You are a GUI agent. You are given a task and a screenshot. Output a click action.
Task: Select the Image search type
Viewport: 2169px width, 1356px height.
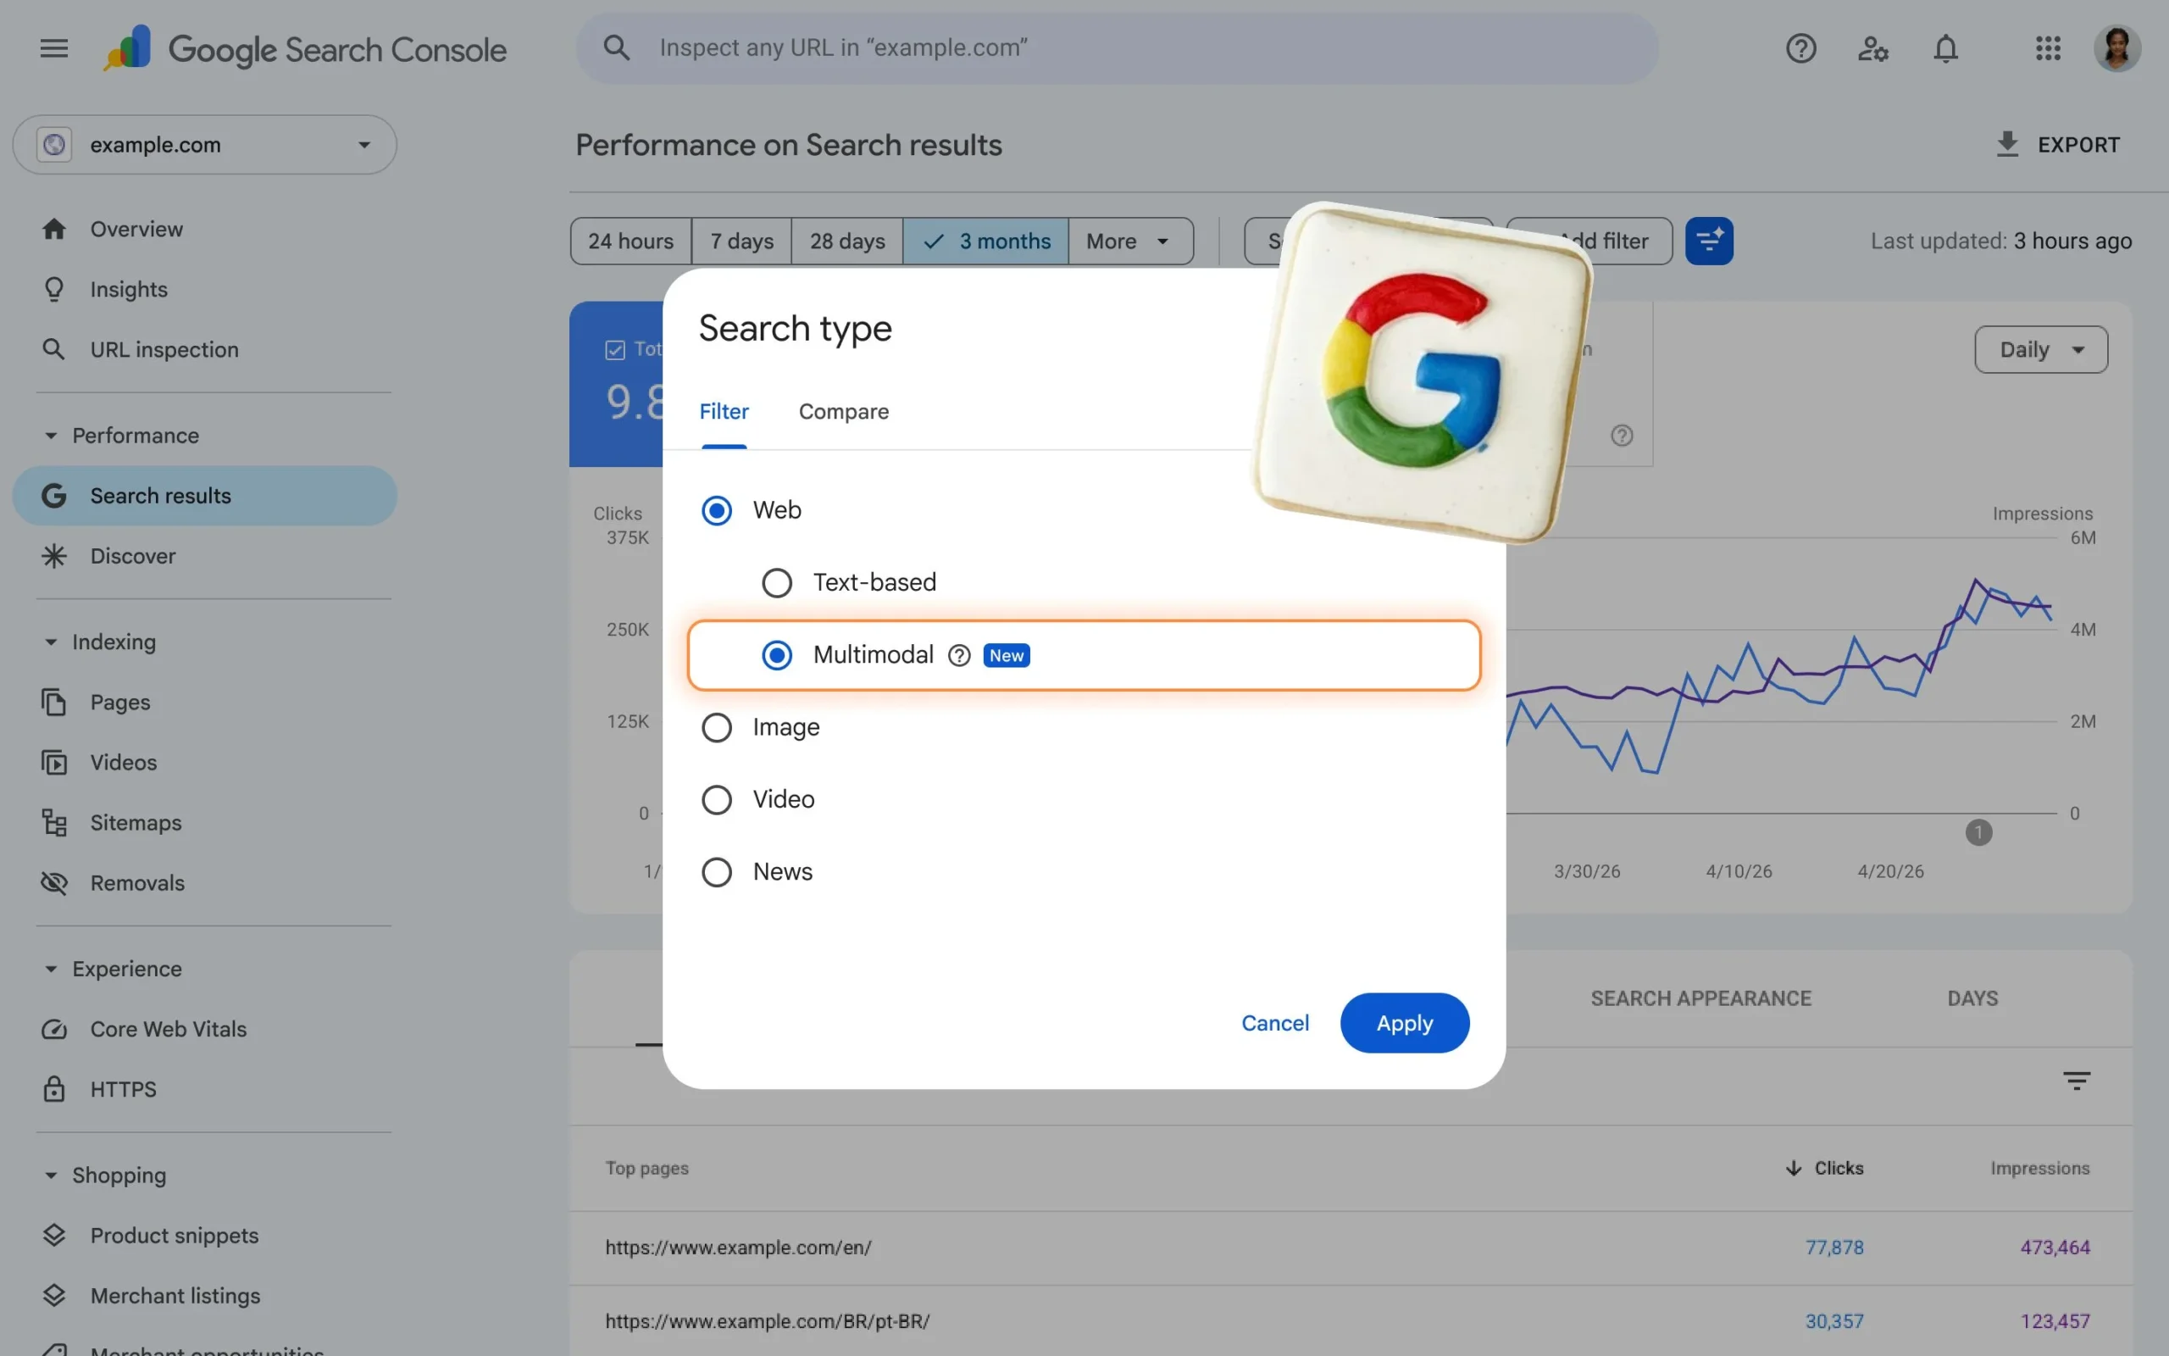coord(716,727)
